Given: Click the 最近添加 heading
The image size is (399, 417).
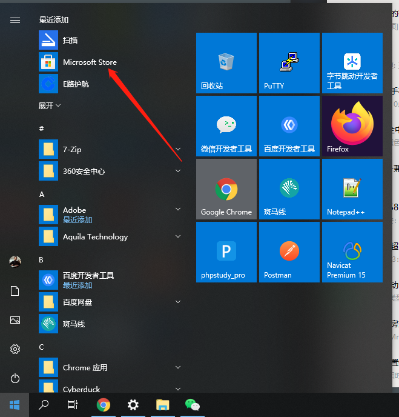Looking at the screenshot, I should point(54,19).
